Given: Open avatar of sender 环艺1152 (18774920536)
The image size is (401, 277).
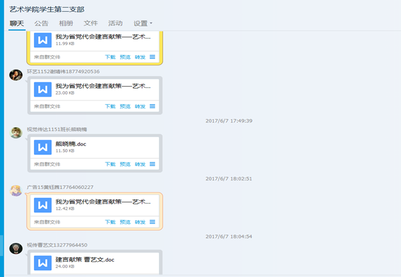Looking at the screenshot, I should pyautogui.click(x=16, y=75).
